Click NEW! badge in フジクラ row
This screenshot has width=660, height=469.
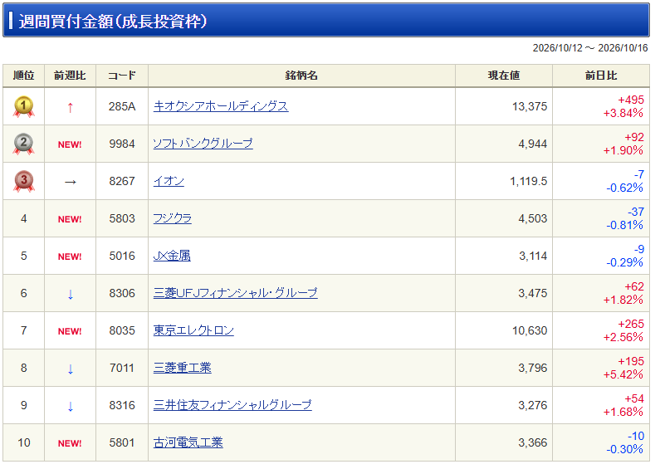[70, 219]
